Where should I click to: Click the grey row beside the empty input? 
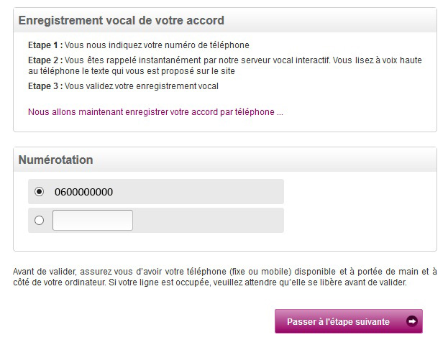point(156,220)
